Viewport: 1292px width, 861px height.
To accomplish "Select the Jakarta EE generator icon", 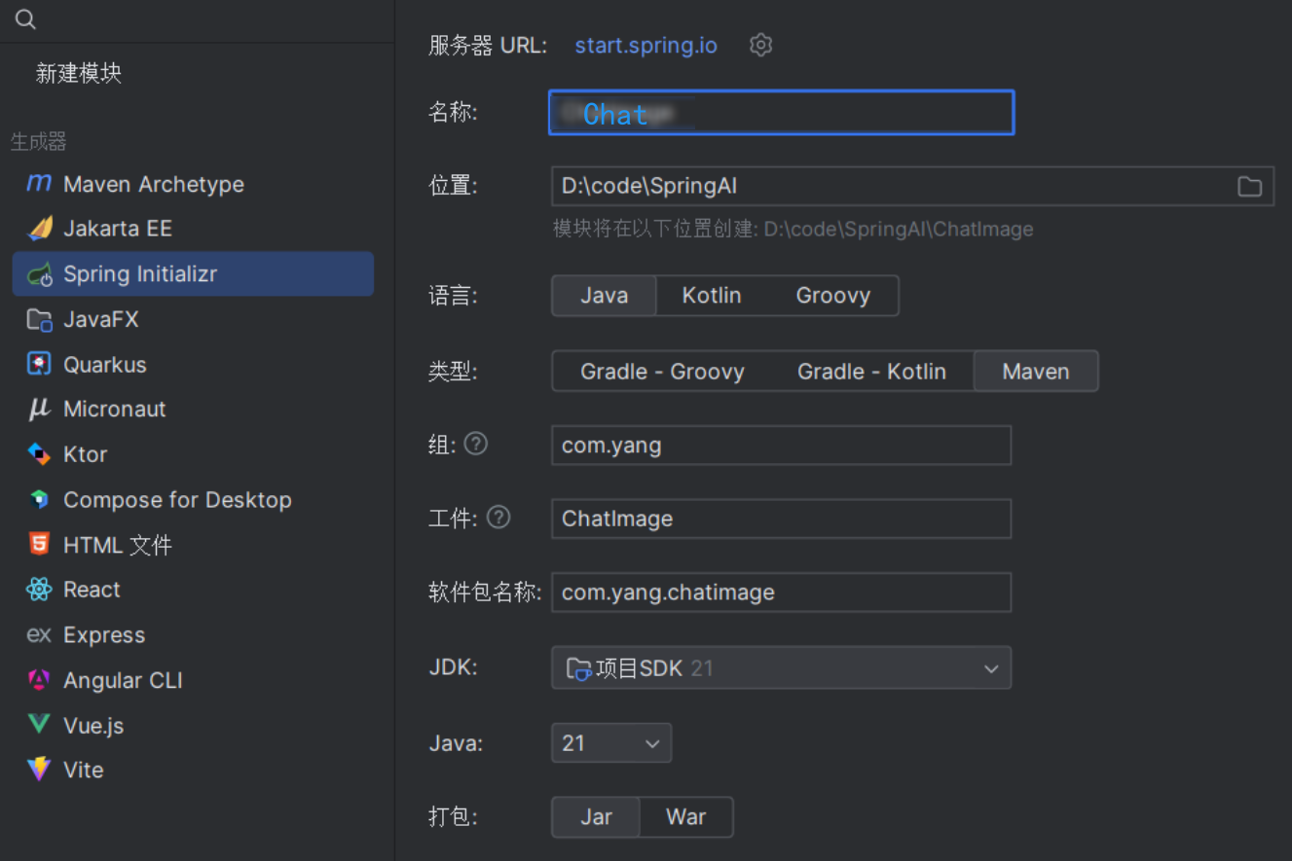I will coord(39,229).
